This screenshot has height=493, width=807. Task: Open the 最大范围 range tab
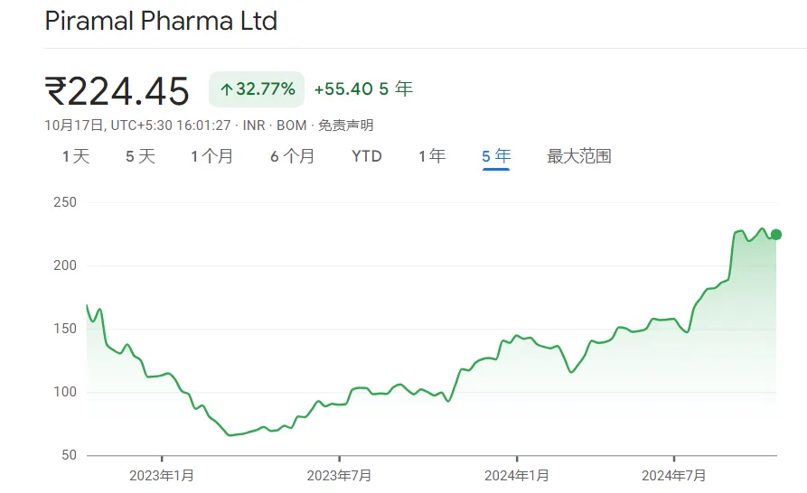click(579, 156)
